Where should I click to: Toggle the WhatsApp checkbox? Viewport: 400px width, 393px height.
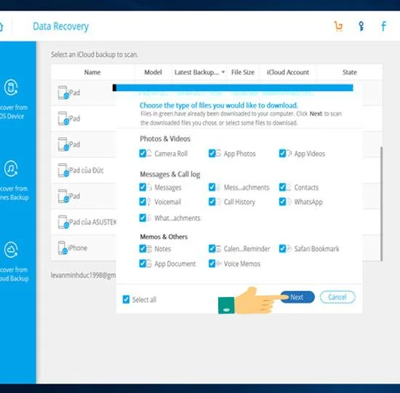tap(282, 202)
